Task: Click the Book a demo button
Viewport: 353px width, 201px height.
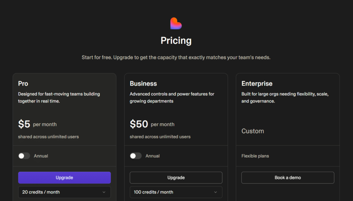Action: [288, 178]
